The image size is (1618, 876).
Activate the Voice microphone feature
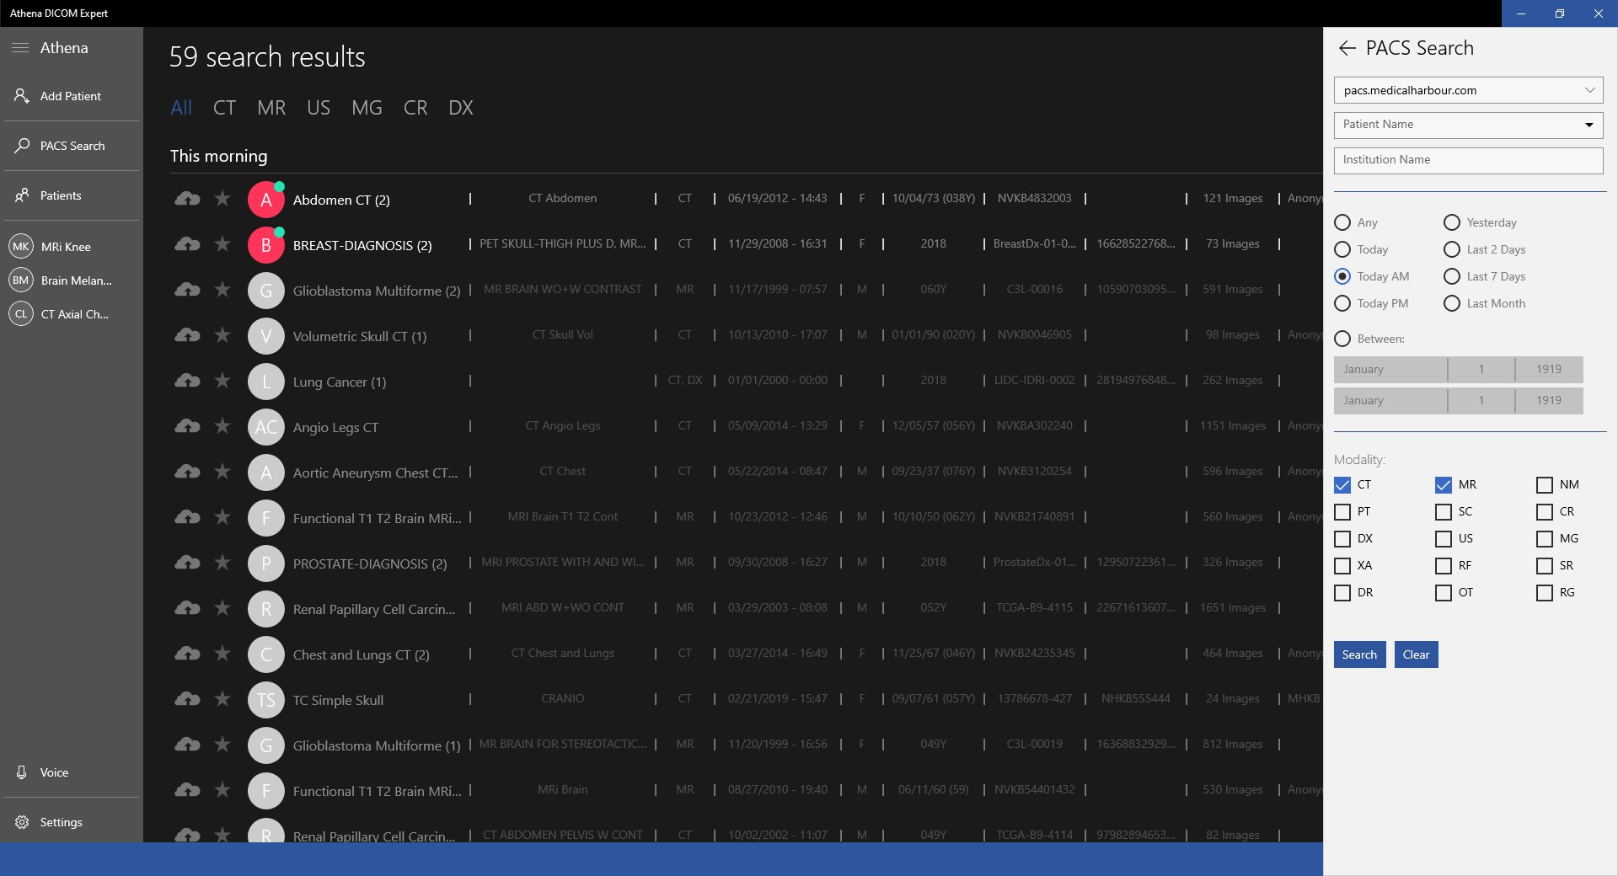(x=20, y=772)
